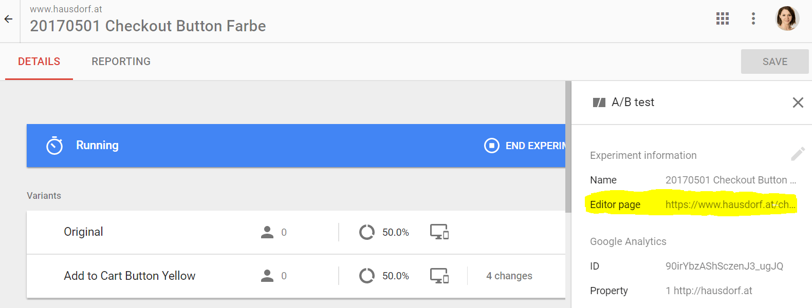The width and height of the screenshot is (812, 308).
Task: Close the A/B test side panel
Action: (x=798, y=102)
